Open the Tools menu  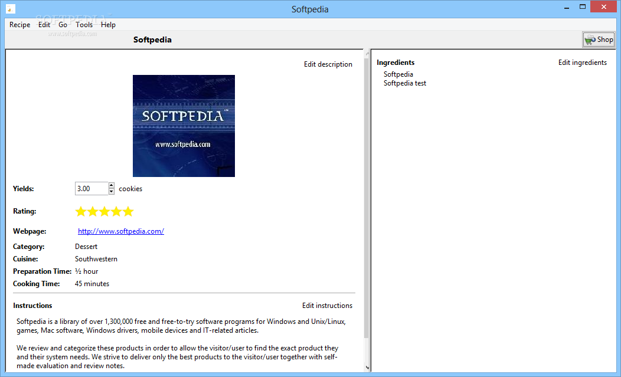(84, 25)
